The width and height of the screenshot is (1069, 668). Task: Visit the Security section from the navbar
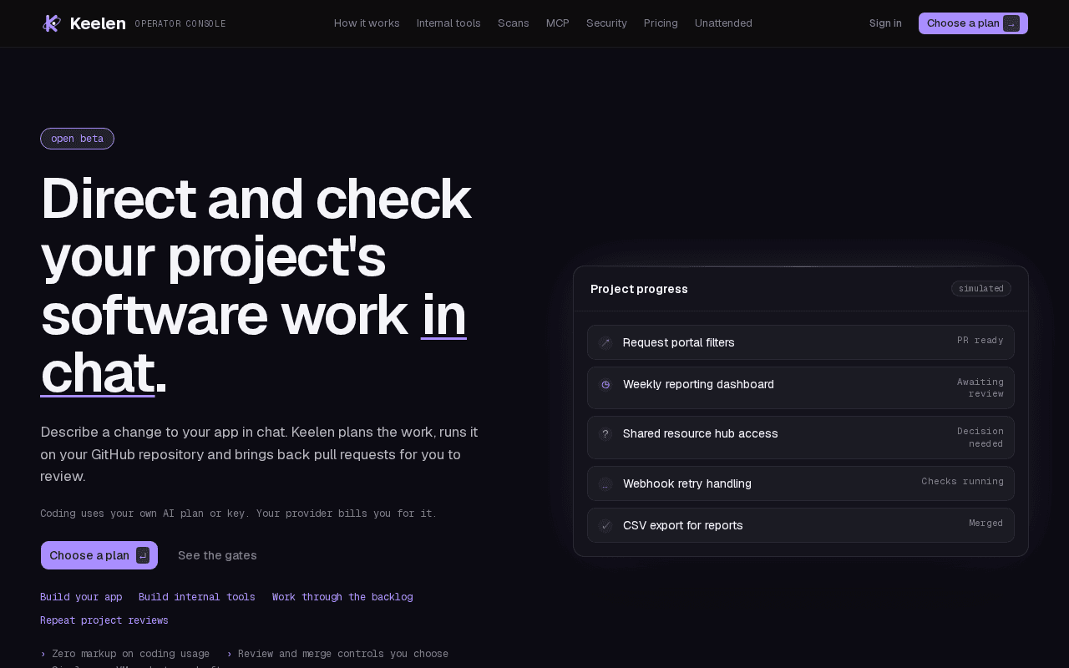tap(606, 23)
